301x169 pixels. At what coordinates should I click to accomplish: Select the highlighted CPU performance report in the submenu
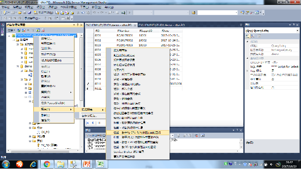[138, 133]
